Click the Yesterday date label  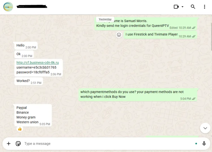pos(105,19)
